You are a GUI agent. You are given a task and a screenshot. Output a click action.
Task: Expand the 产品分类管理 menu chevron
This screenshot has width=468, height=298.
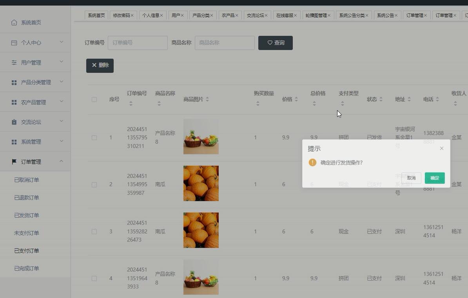click(61, 82)
